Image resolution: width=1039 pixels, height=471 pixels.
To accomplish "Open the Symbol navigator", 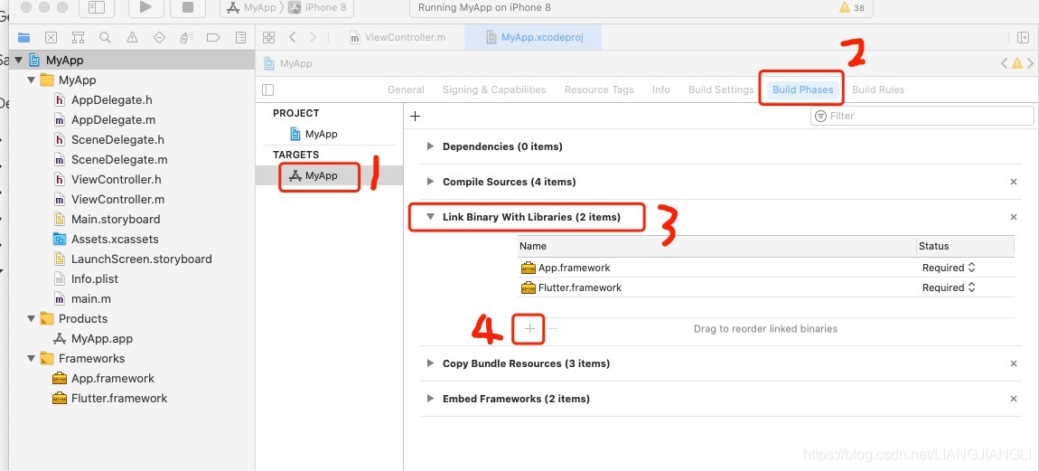I will [x=79, y=38].
